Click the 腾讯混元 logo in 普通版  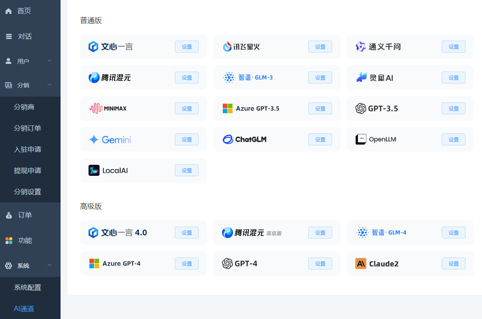pyautogui.click(x=94, y=78)
